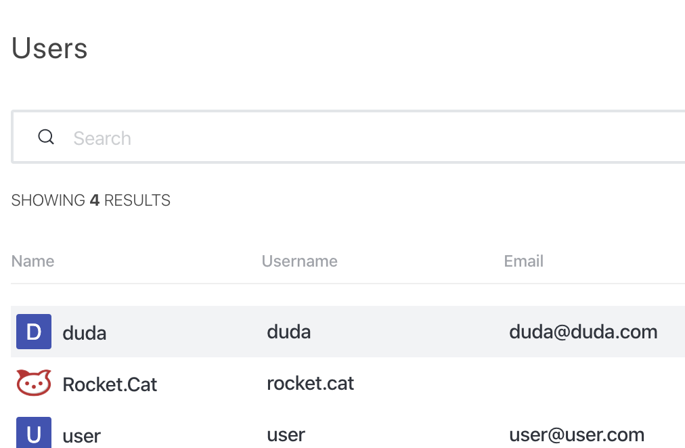
Task: Click the Showing 4 Results label
Action: click(x=91, y=200)
